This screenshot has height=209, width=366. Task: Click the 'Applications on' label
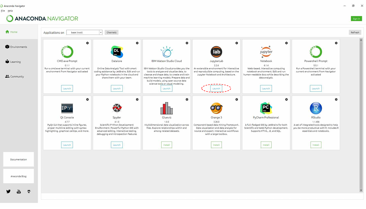tap(54, 33)
